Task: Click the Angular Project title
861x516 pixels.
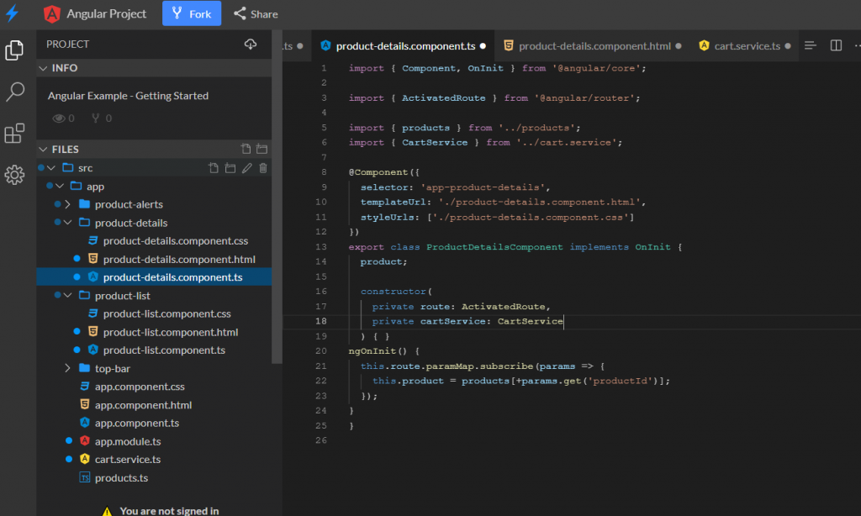Action: pyautogui.click(x=107, y=13)
